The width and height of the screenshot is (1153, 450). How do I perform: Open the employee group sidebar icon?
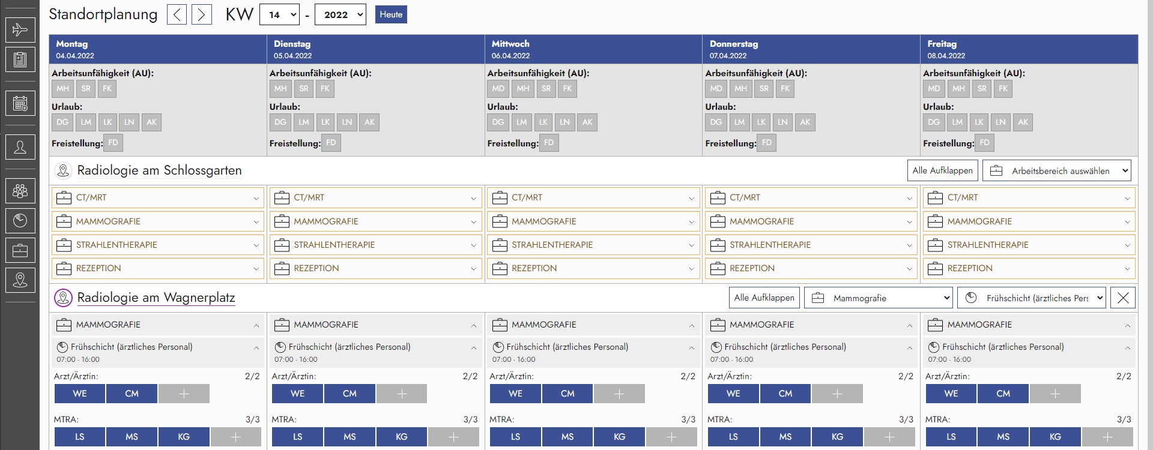tap(20, 191)
